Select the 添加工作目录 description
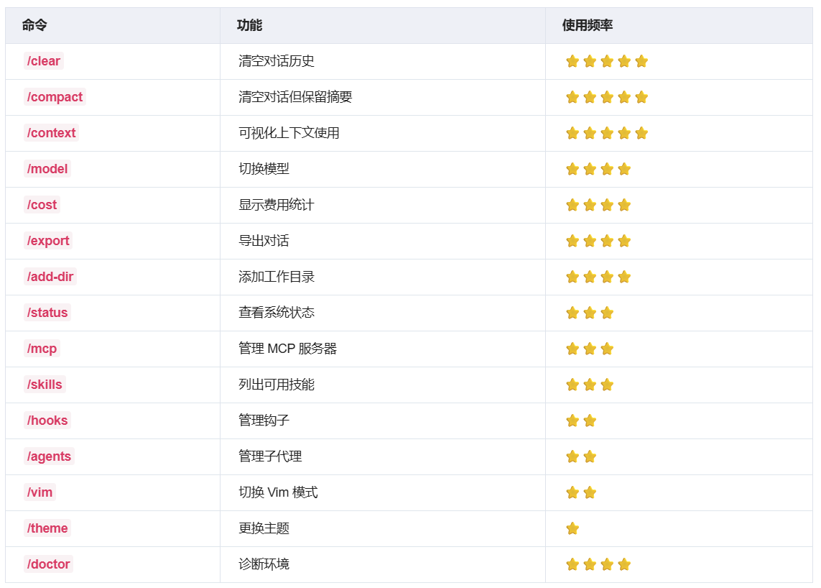Viewport: 821px width, 588px height. tap(277, 277)
